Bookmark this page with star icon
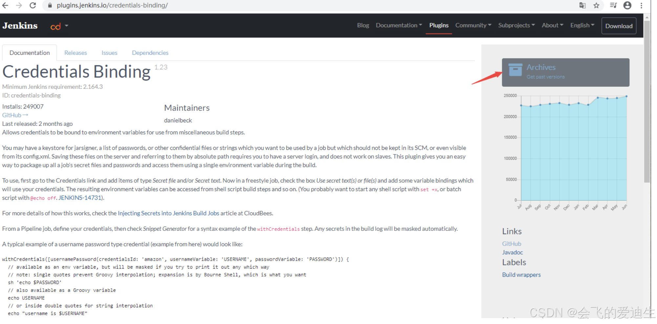657x324 pixels. pyautogui.click(x=596, y=5)
